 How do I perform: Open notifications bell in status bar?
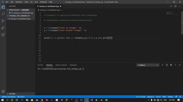click(x=180, y=97)
